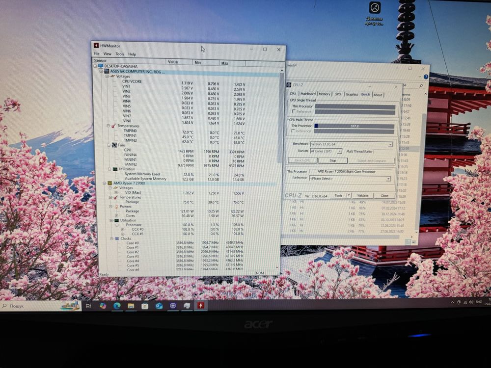The width and height of the screenshot is (491, 368).
Task: Click the Tools button in CPU-Z
Action: (338, 195)
